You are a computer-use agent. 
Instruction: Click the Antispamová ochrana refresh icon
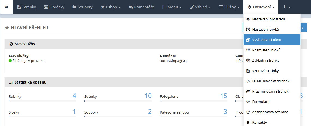pos(248,112)
